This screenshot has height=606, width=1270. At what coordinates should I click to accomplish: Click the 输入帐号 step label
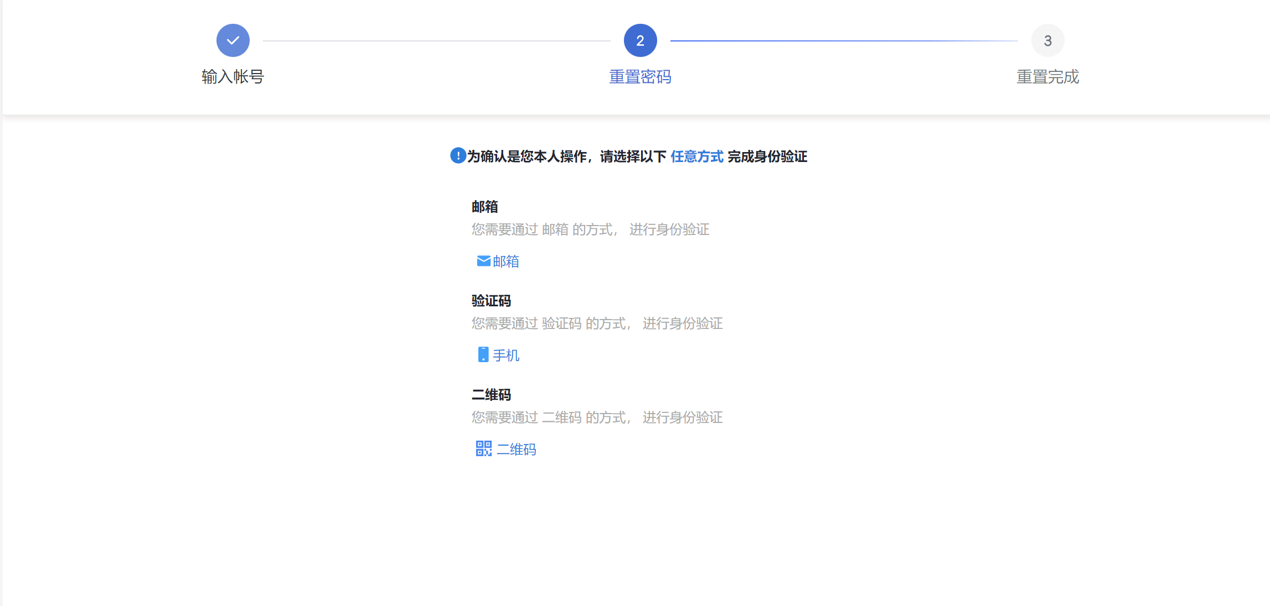click(233, 77)
